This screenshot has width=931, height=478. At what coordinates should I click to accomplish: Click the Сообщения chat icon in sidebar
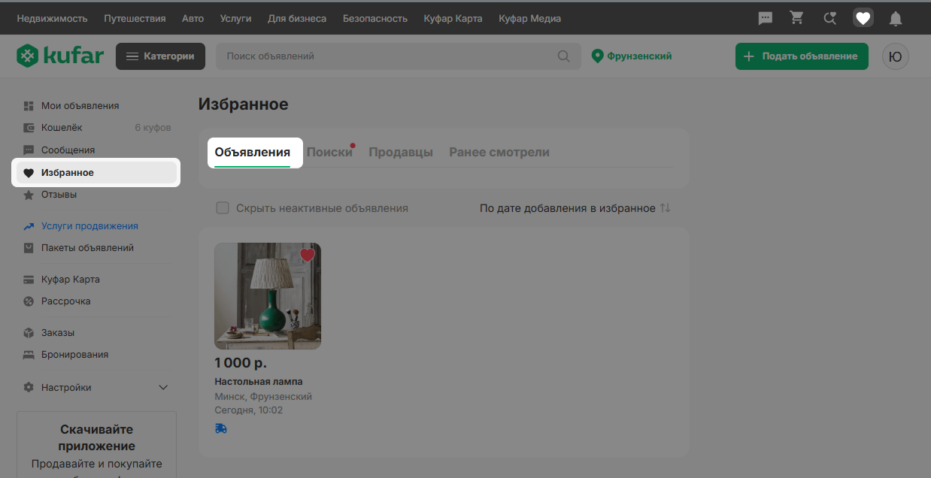[x=29, y=150]
